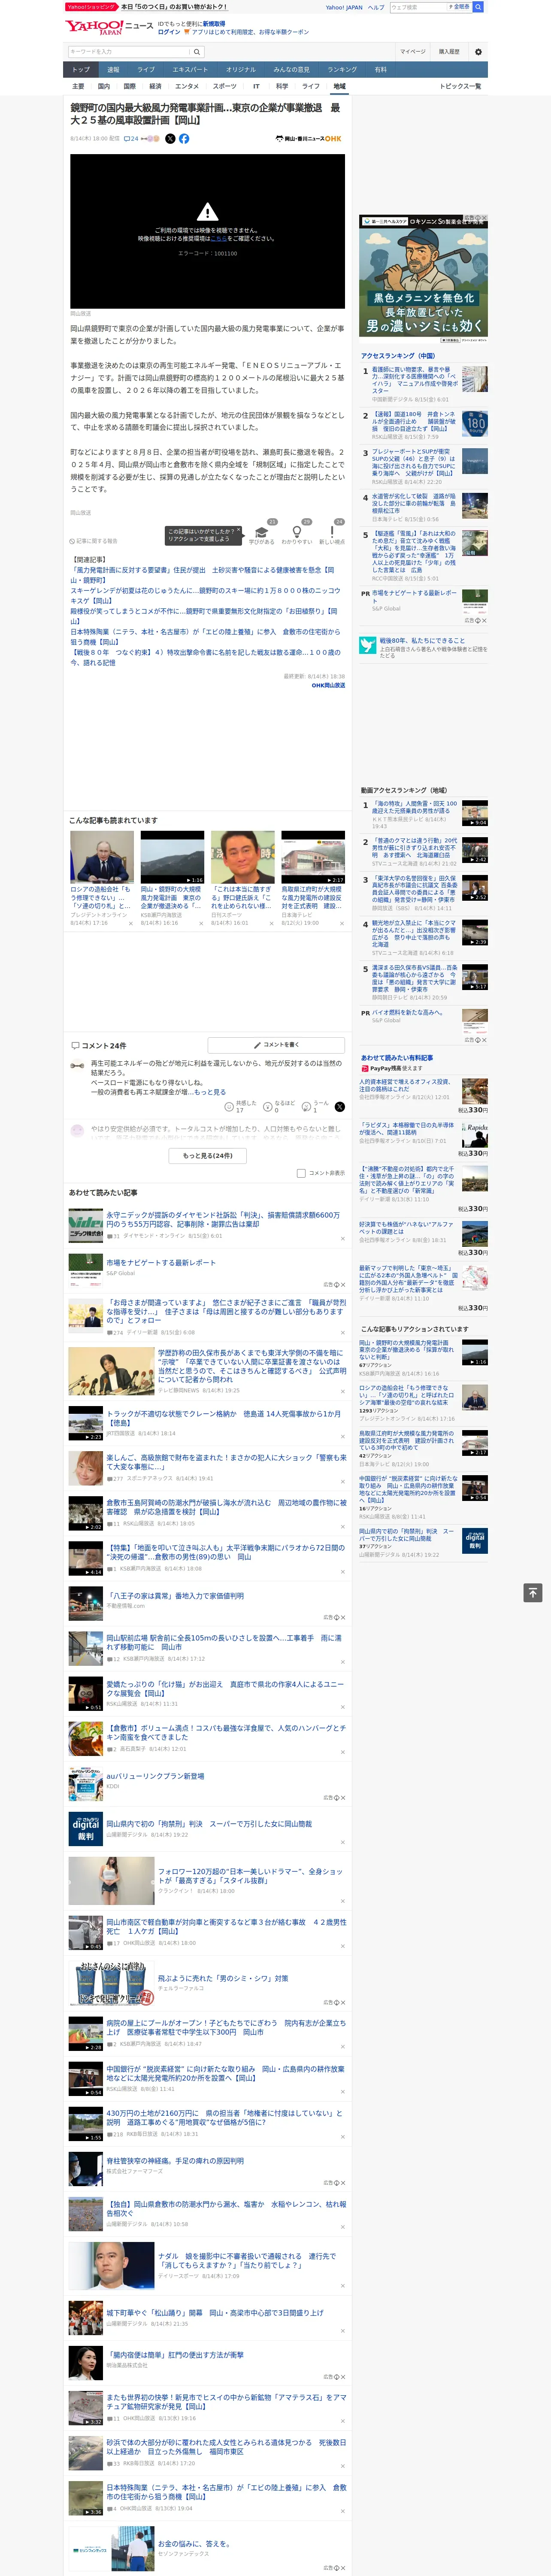Click うーん face icon on first comment
551x2576 pixels.
(x=307, y=1107)
